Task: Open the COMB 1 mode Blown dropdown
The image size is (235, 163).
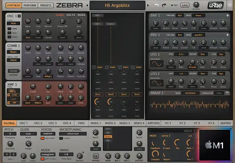Action: [x=13, y=52]
